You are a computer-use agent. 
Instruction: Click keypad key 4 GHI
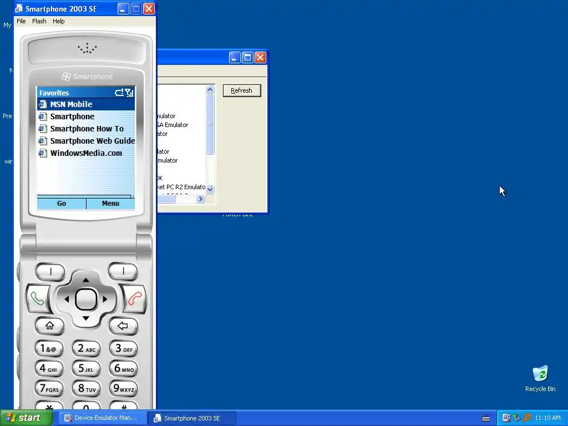49,368
